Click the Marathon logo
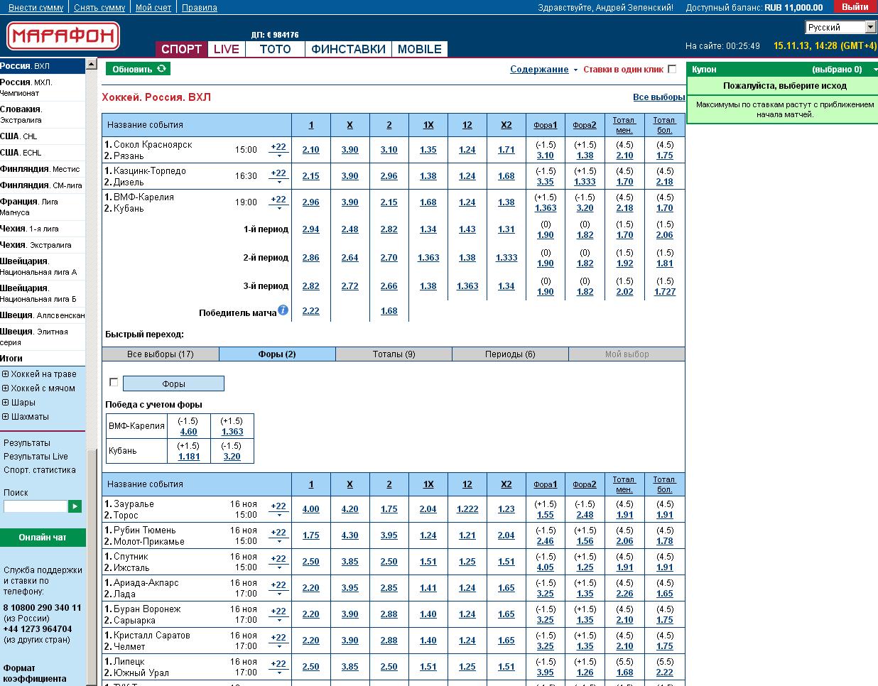This screenshot has width=878, height=686. pyautogui.click(x=63, y=36)
